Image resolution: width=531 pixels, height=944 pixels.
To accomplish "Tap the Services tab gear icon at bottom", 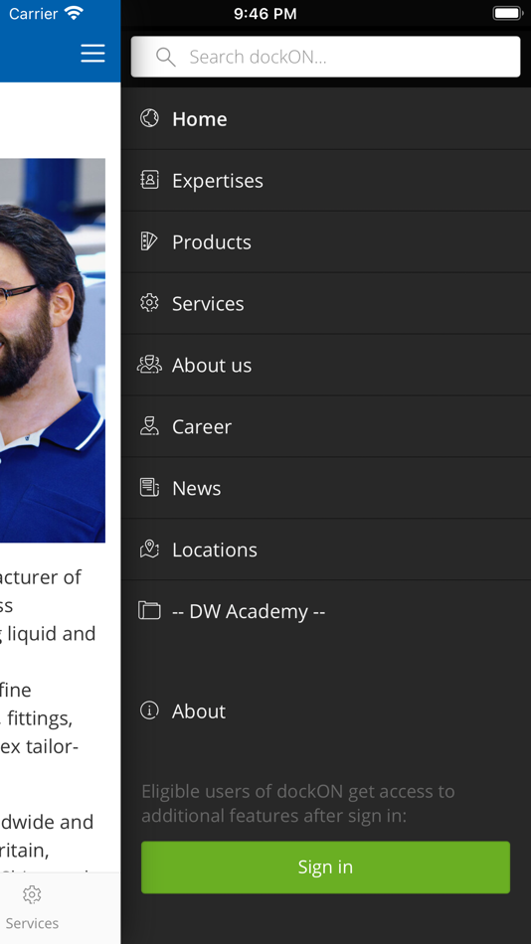I will tap(32, 894).
